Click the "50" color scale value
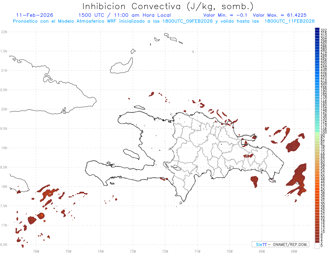The image size is (330, 255). (x=323, y=176)
